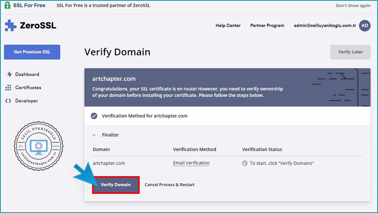This screenshot has height=213, width=378.
Task: Open the Partner Program page
Action: 267,26
